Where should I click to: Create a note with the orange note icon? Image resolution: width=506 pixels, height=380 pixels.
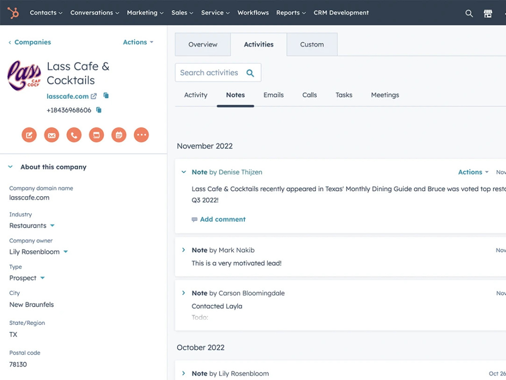point(29,135)
